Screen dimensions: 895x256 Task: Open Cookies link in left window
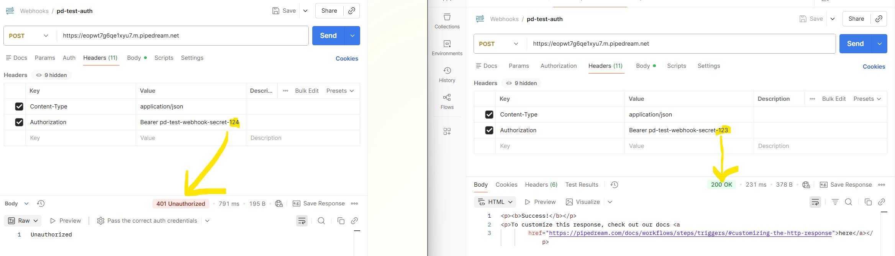click(347, 59)
